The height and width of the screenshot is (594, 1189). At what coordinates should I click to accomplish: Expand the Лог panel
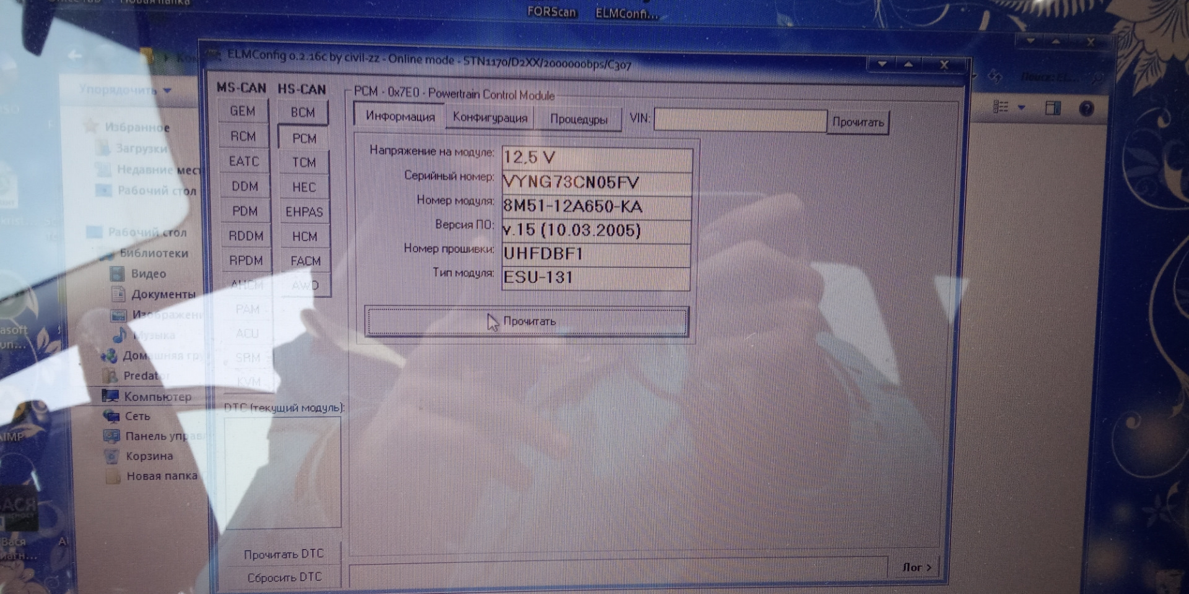918,567
